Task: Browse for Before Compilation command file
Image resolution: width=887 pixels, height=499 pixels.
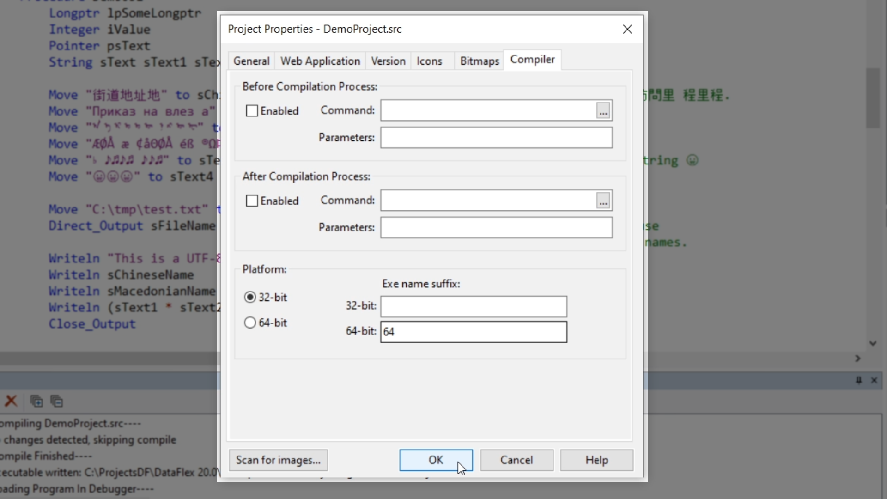Action: 603,111
